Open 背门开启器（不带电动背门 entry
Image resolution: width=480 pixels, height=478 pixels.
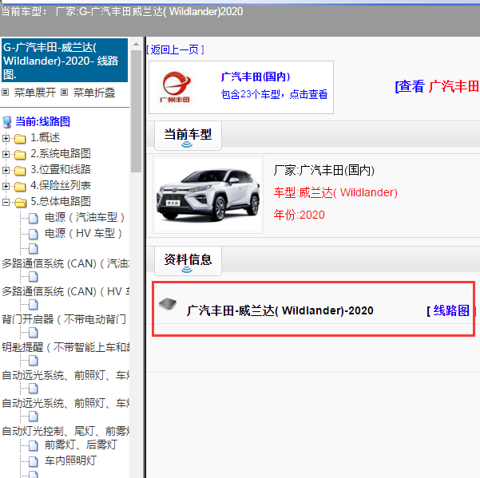pyautogui.click(x=64, y=319)
